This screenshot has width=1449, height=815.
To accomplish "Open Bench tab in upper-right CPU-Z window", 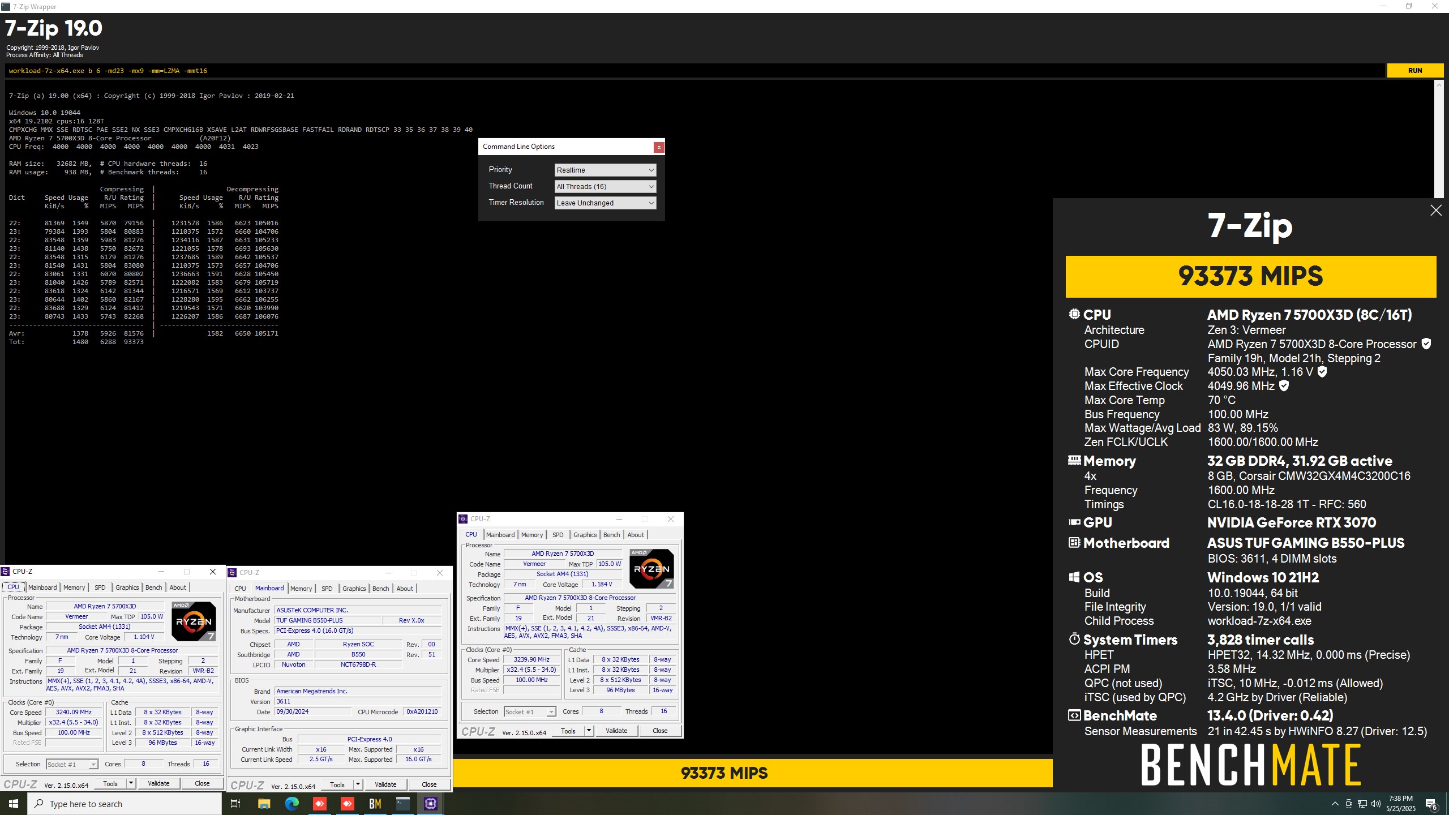I will (x=612, y=535).
